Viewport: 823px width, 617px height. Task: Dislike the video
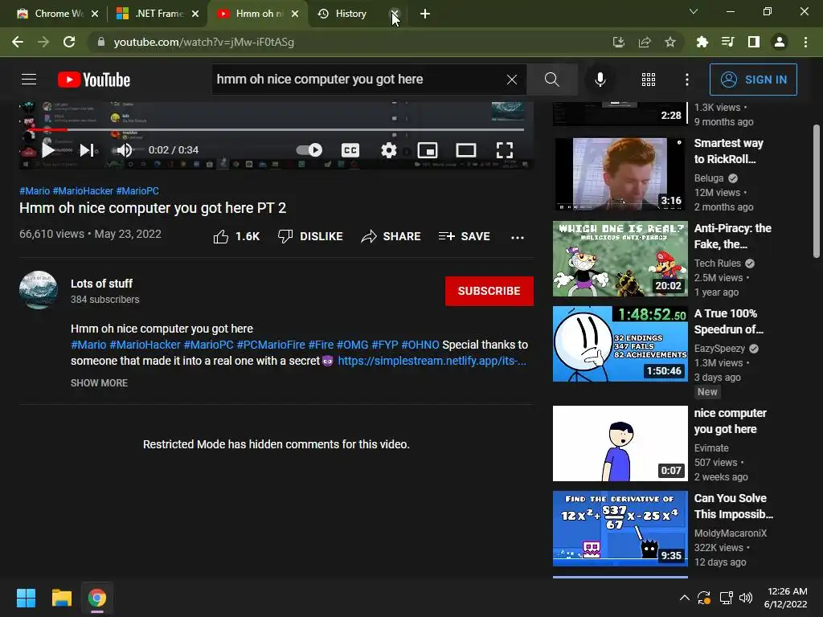(x=310, y=237)
